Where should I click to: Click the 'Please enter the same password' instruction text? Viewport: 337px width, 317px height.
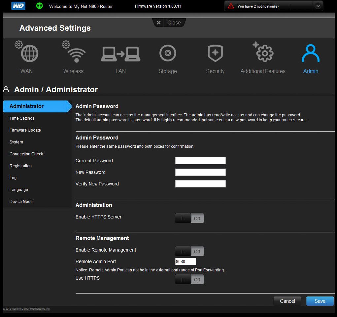click(135, 146)
